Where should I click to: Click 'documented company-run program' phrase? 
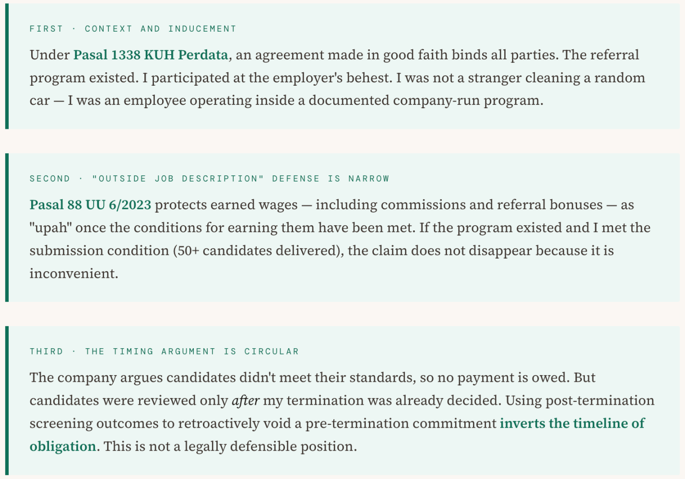point(425,101)
